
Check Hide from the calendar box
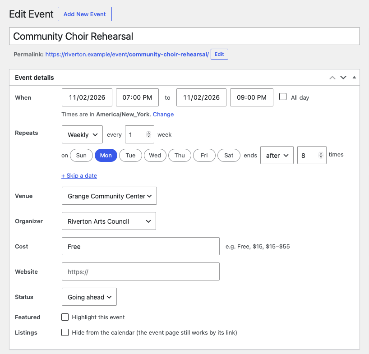65,332
